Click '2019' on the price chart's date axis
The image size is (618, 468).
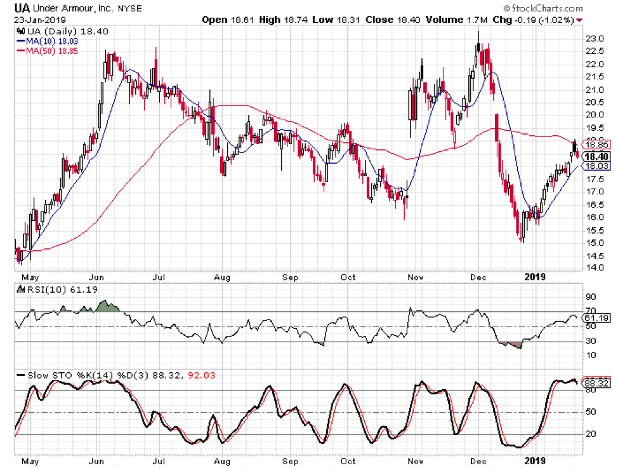tap(535, 277)
